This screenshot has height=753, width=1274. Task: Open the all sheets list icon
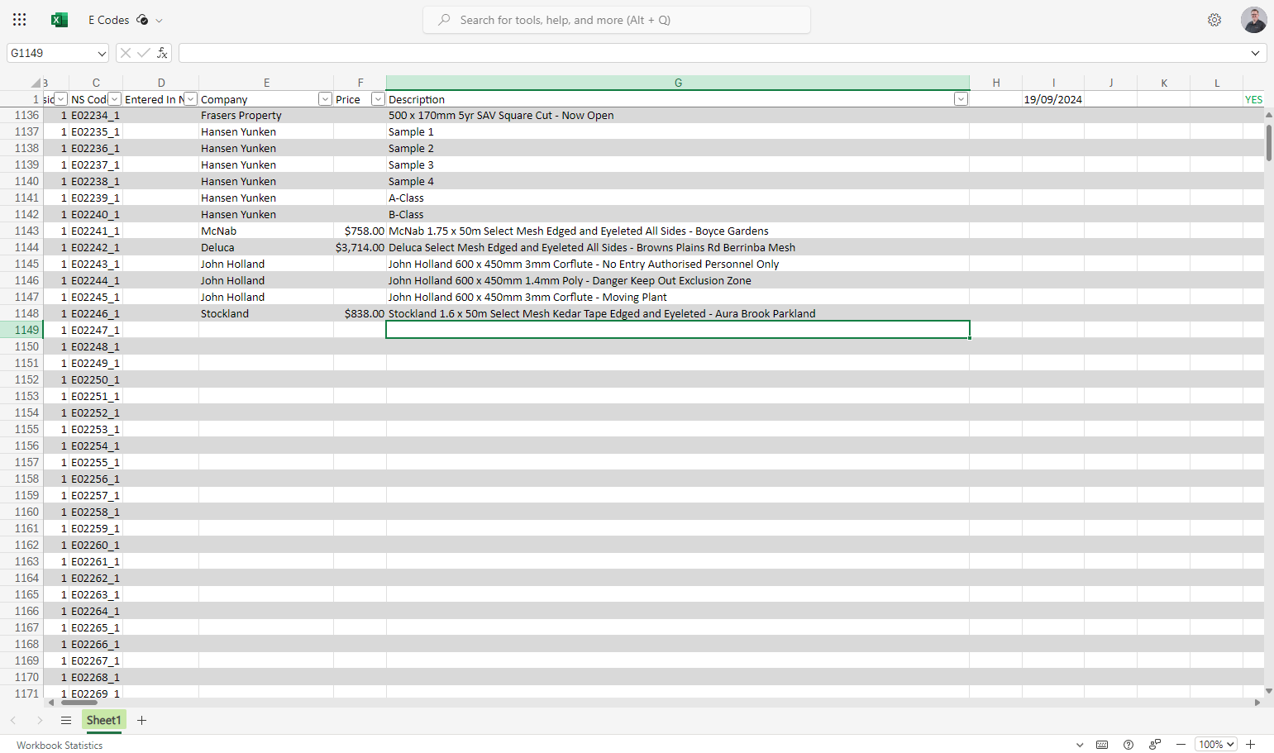point(66,721)
